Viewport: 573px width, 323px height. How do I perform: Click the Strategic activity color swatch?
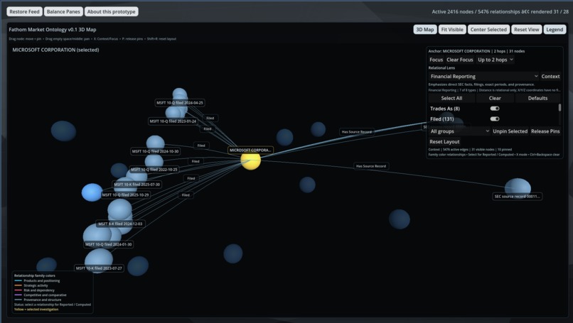[x=18, y=285]
